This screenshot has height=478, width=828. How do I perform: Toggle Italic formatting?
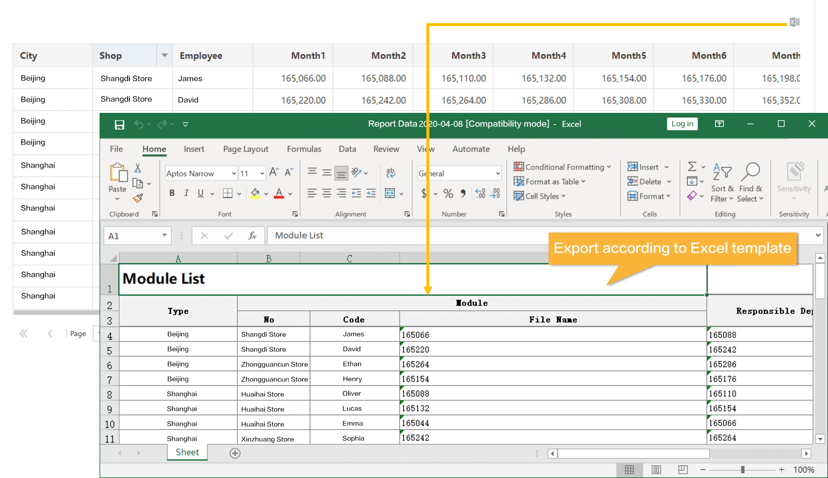(x=186, y=193)
